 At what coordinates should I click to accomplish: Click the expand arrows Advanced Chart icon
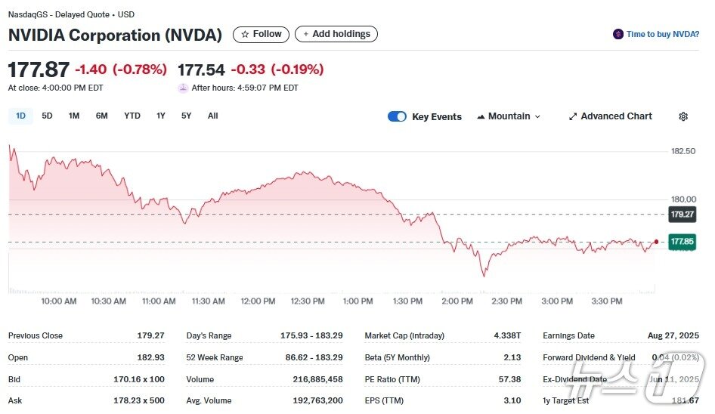(573, 116)
